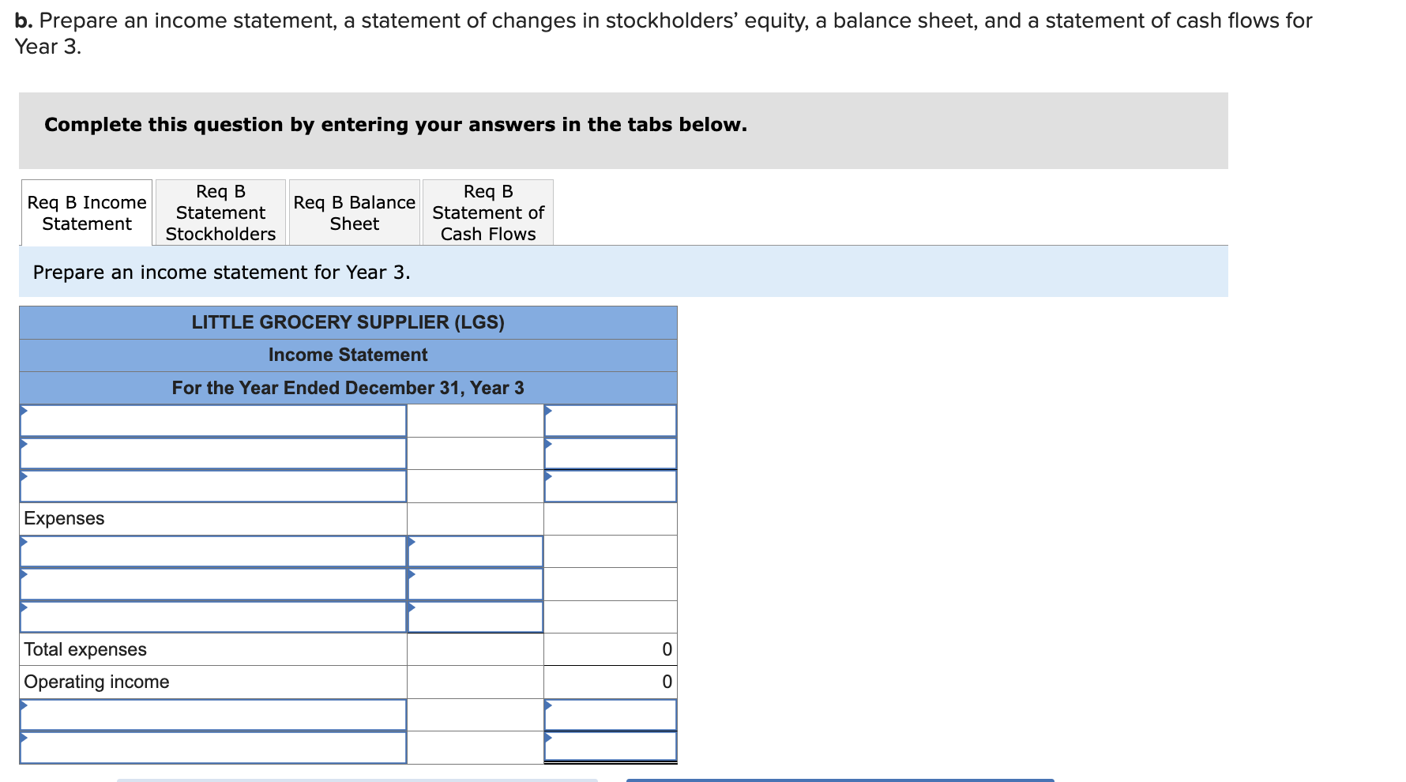Open the first revenue account label dropdown

click(x=213, y=419)
